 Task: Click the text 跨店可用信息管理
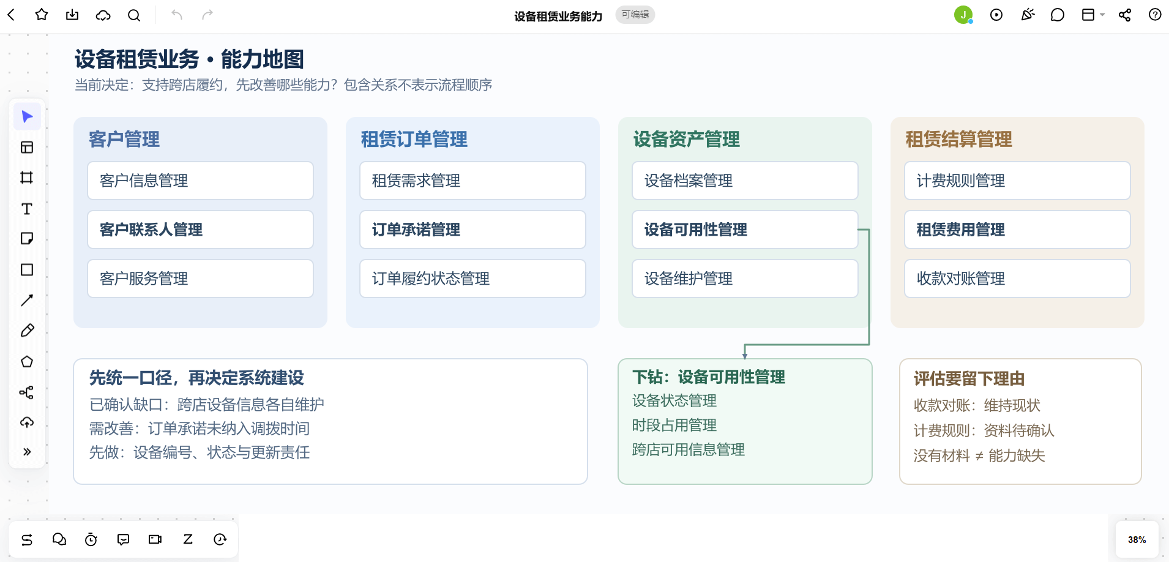point(689,450)
